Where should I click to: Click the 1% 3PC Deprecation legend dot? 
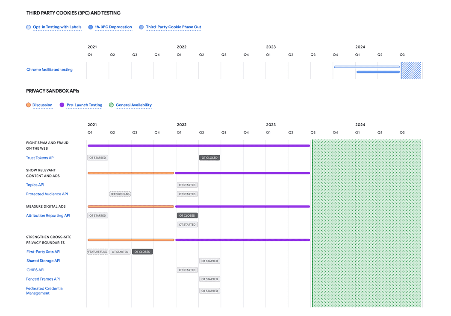[90, 27]
